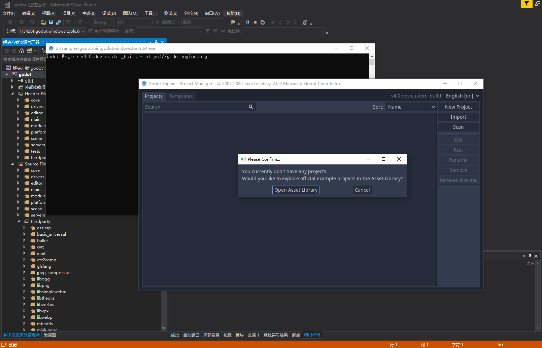Screen dimensions: 542x348
Task: Click the Scan button
Action: pyautogui.click(x=459, y=127)
